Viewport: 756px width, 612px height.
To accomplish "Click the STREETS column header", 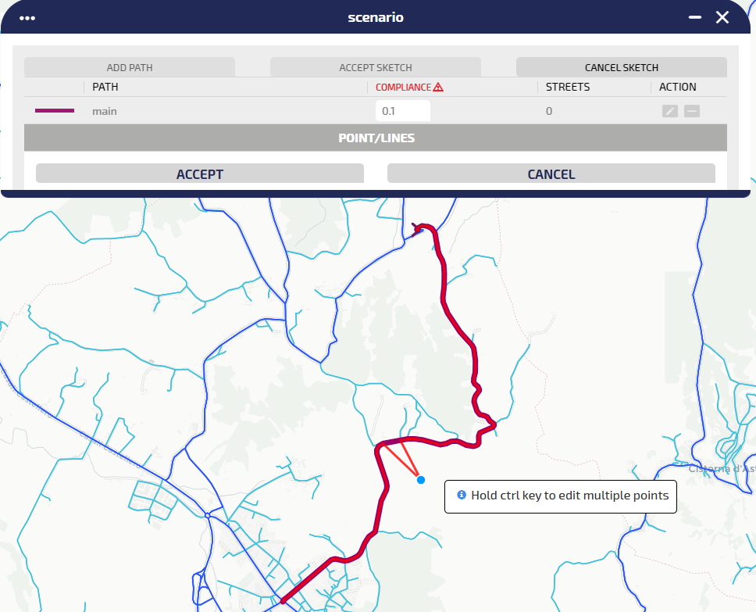I will pyautogui.click(x=568, y=87).
